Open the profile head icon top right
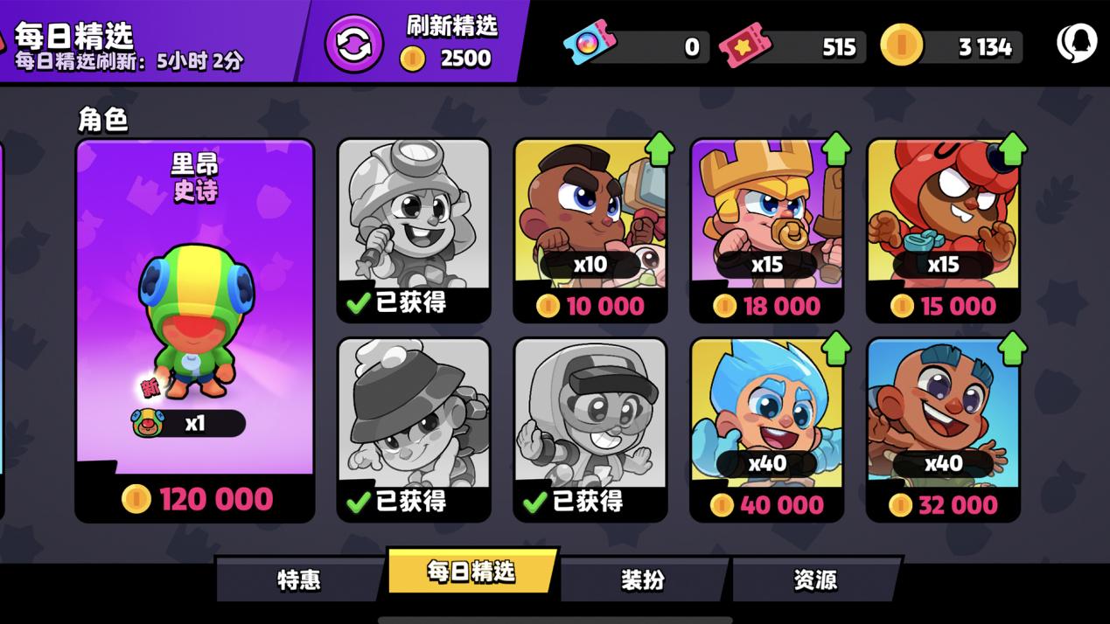Image resolution: width=1110 pixels, height=624 pixels. coord(1077,43)
